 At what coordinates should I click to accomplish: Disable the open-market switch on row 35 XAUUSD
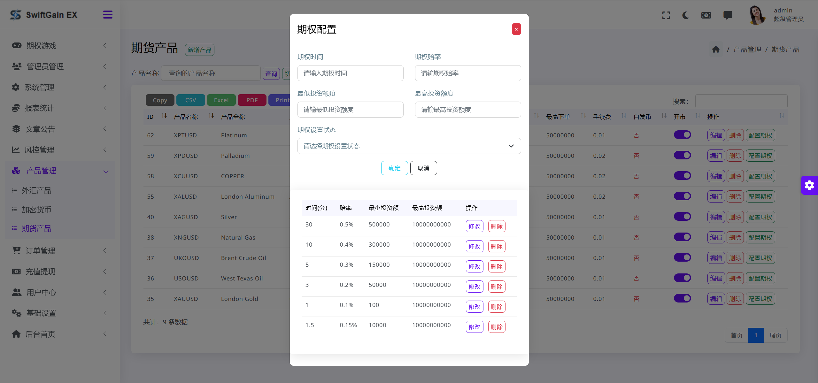coord(683,298)
